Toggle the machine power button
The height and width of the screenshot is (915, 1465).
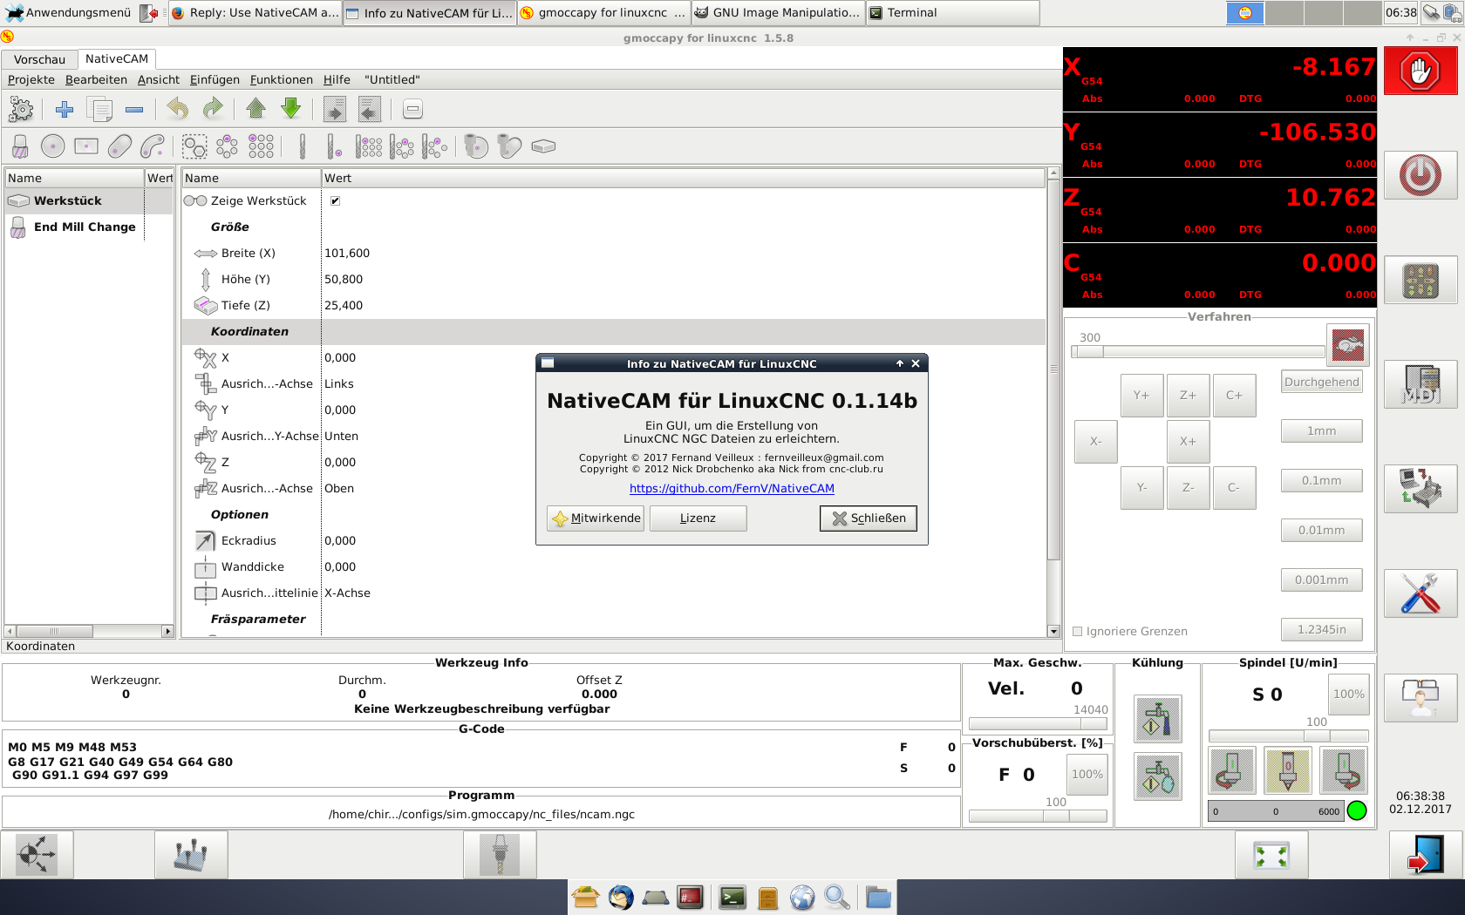[1421, 175]
